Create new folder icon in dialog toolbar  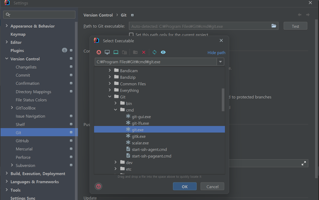coord(135,52)
